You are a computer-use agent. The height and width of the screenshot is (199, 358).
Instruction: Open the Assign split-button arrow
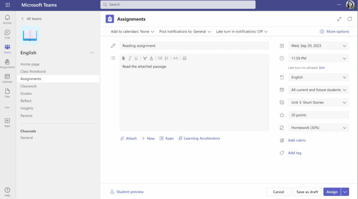345,192
